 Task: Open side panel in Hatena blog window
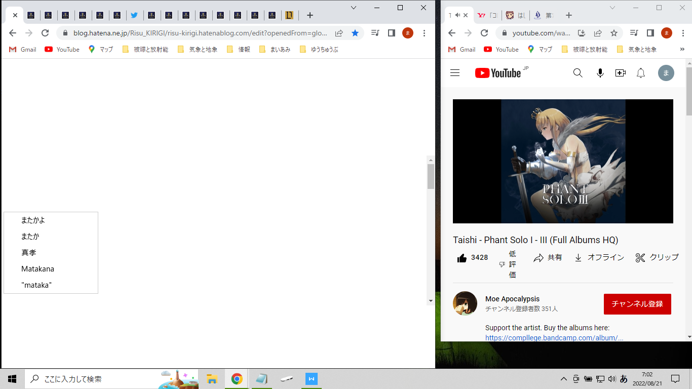pos(392,33)
